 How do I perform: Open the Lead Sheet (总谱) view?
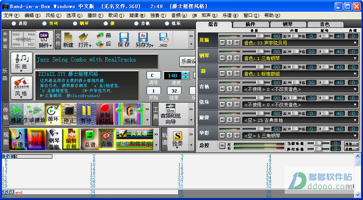pyautogui.click(x=90, y=139)
